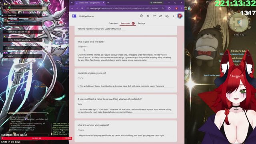Minimize the Chrome browser window
Screen dimensions: 256x144
(x=169, y=3)
